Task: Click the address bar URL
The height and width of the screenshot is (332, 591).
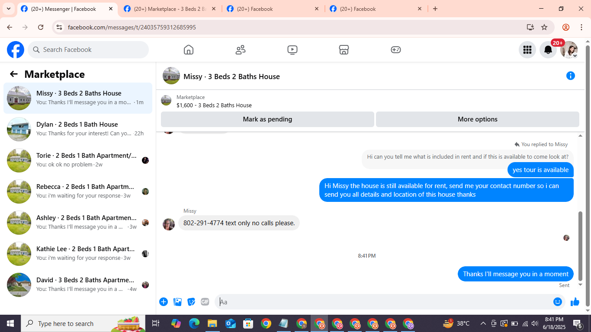Action: [132, 27]
